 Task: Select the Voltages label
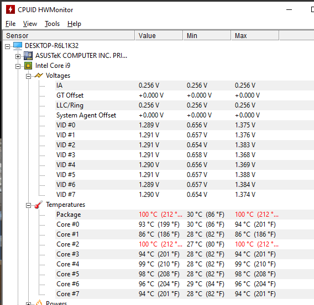[58, 76]
